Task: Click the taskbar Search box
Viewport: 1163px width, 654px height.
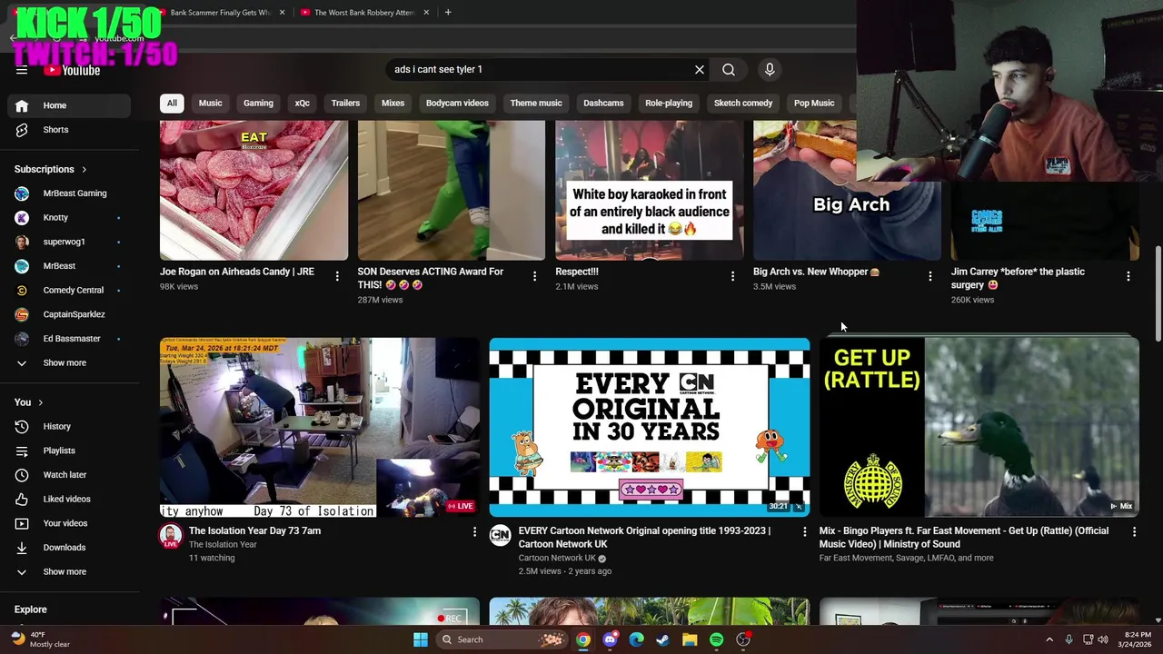Action: click(502, 639)
